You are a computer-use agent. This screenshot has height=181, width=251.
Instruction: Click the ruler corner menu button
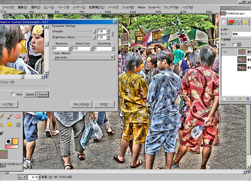point(2,12)
